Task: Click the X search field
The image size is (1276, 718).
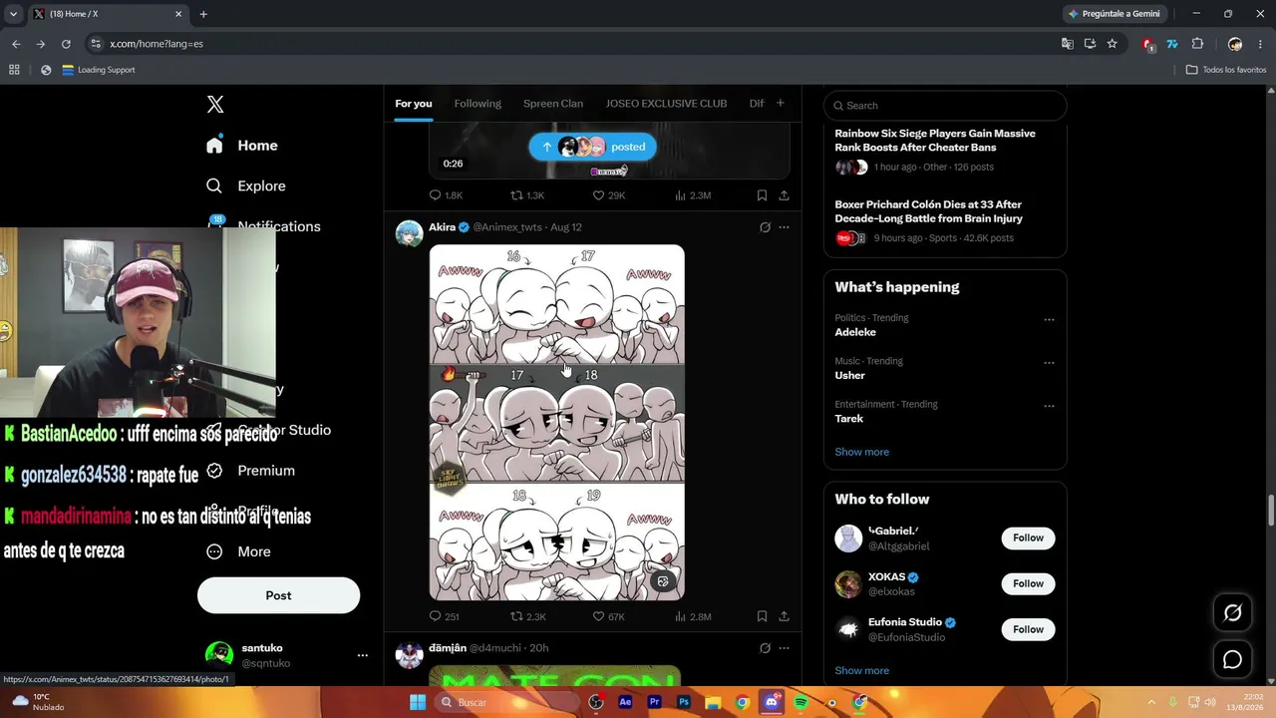Action: pos(945,106)
